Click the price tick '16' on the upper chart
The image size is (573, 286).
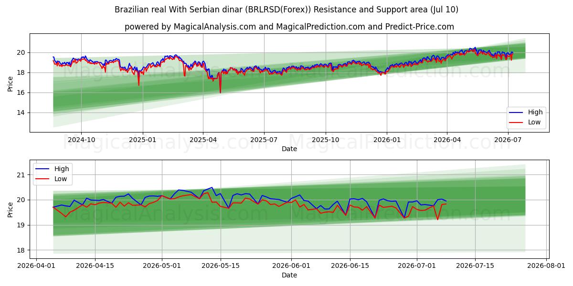point(22,92)
